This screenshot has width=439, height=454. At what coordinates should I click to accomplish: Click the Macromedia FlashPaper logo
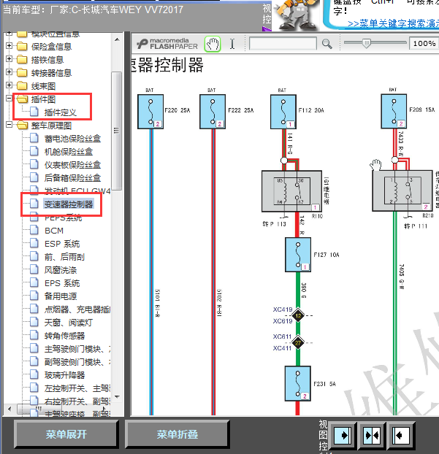tap(167, 44)
